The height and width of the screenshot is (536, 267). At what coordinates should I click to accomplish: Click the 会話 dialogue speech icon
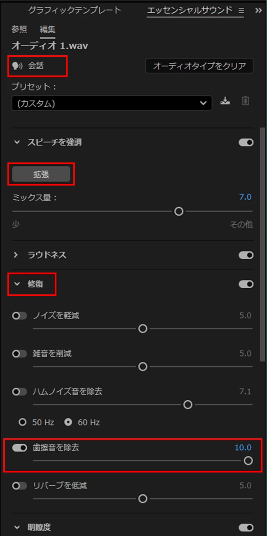point(17,66)
